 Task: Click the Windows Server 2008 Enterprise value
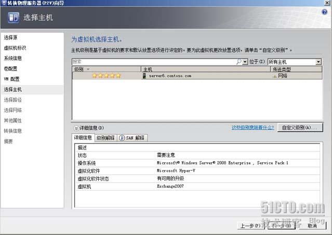[x=222, y=163]
